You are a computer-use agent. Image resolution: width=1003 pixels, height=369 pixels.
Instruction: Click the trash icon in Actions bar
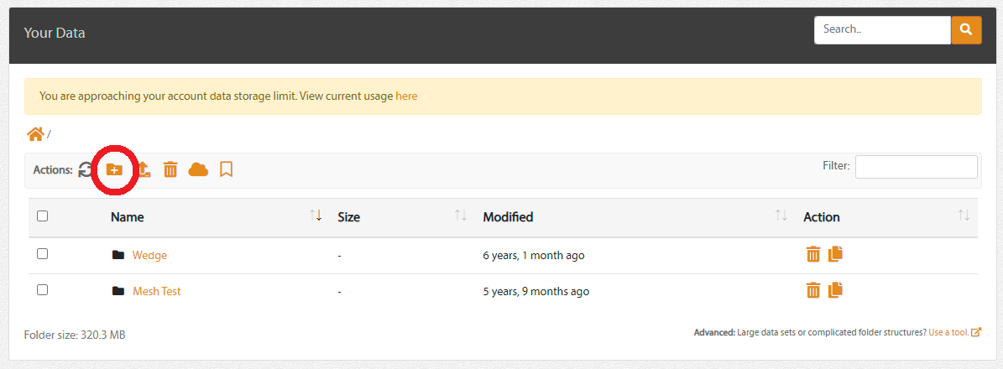coord(170,169)
